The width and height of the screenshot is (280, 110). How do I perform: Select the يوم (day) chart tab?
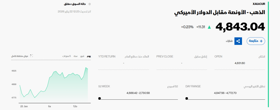tap(89, 56)
